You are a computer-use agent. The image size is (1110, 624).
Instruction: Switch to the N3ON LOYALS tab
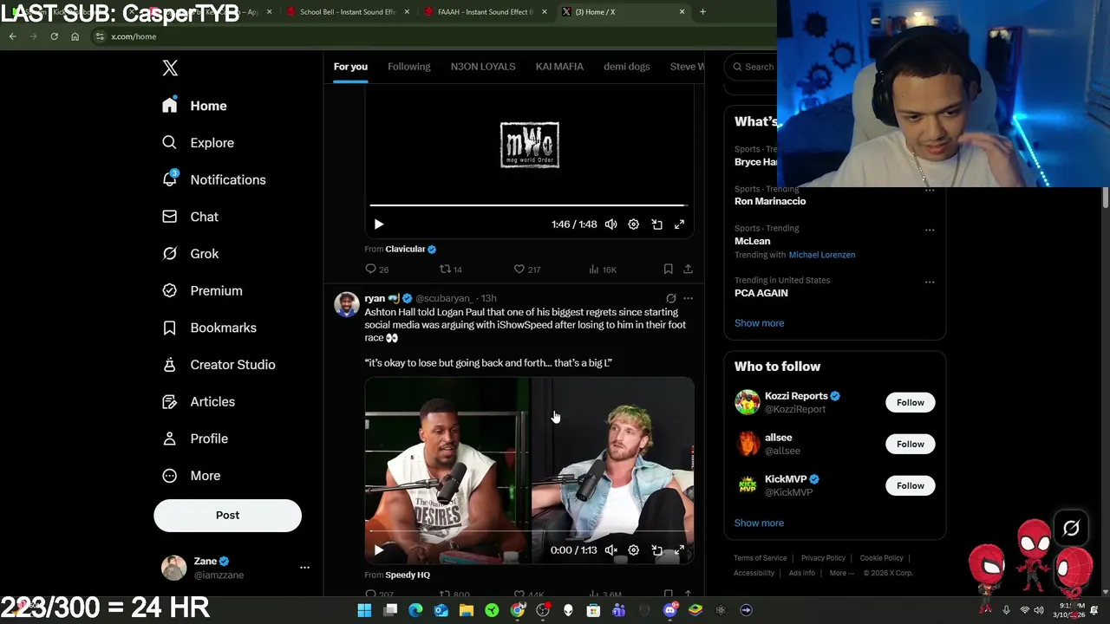pos(483,67)
